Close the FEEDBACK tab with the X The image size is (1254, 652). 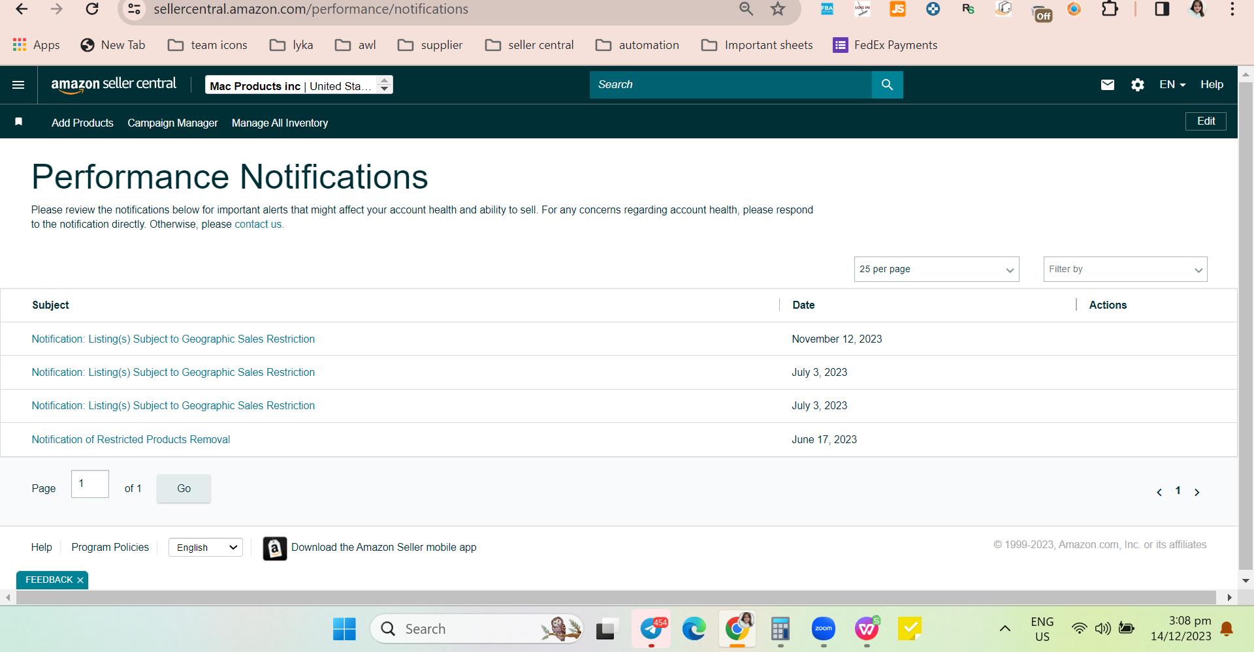80,580
